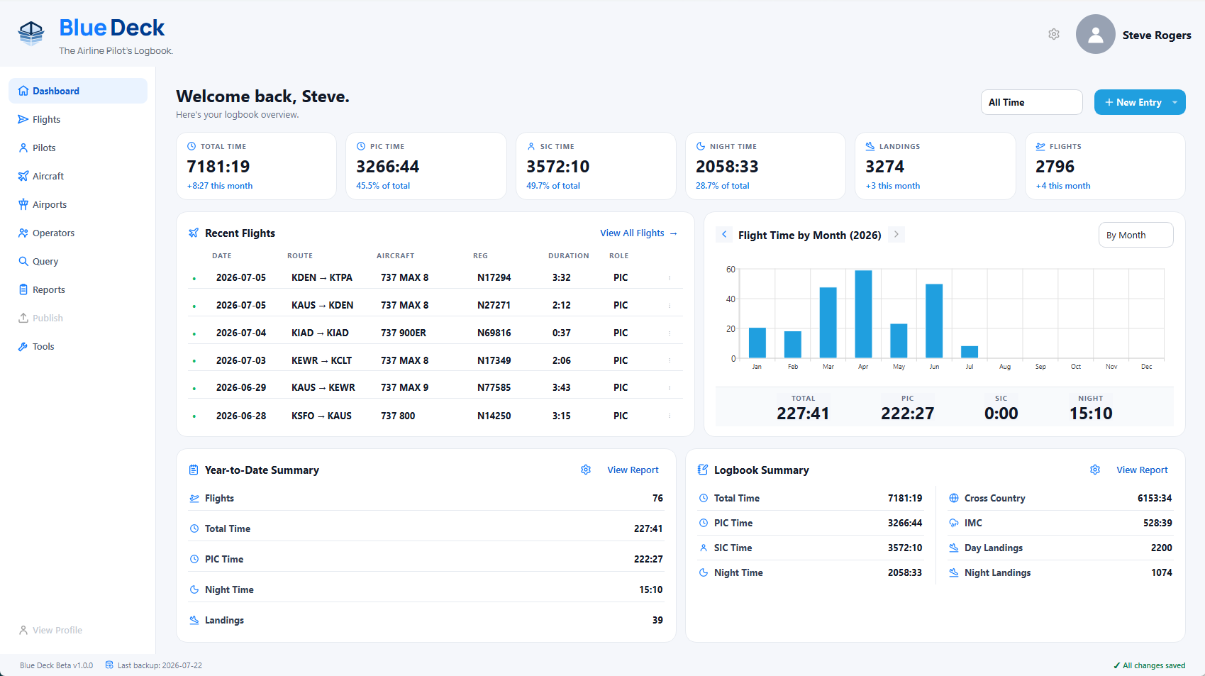Click the Logbook Summary header icon
The width and height of the screenshot is (1205, 676).
click(x=703, y=470)
